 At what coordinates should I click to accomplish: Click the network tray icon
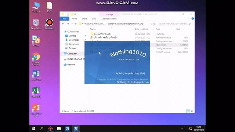coord(191,129)
